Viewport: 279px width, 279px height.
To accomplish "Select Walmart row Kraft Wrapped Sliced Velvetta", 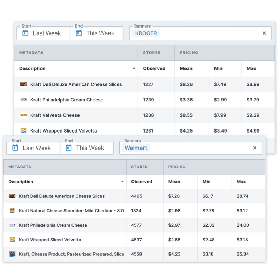I will click(134, 240).
